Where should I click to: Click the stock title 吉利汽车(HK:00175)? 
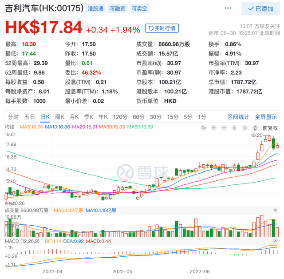[x=44, y=8]
